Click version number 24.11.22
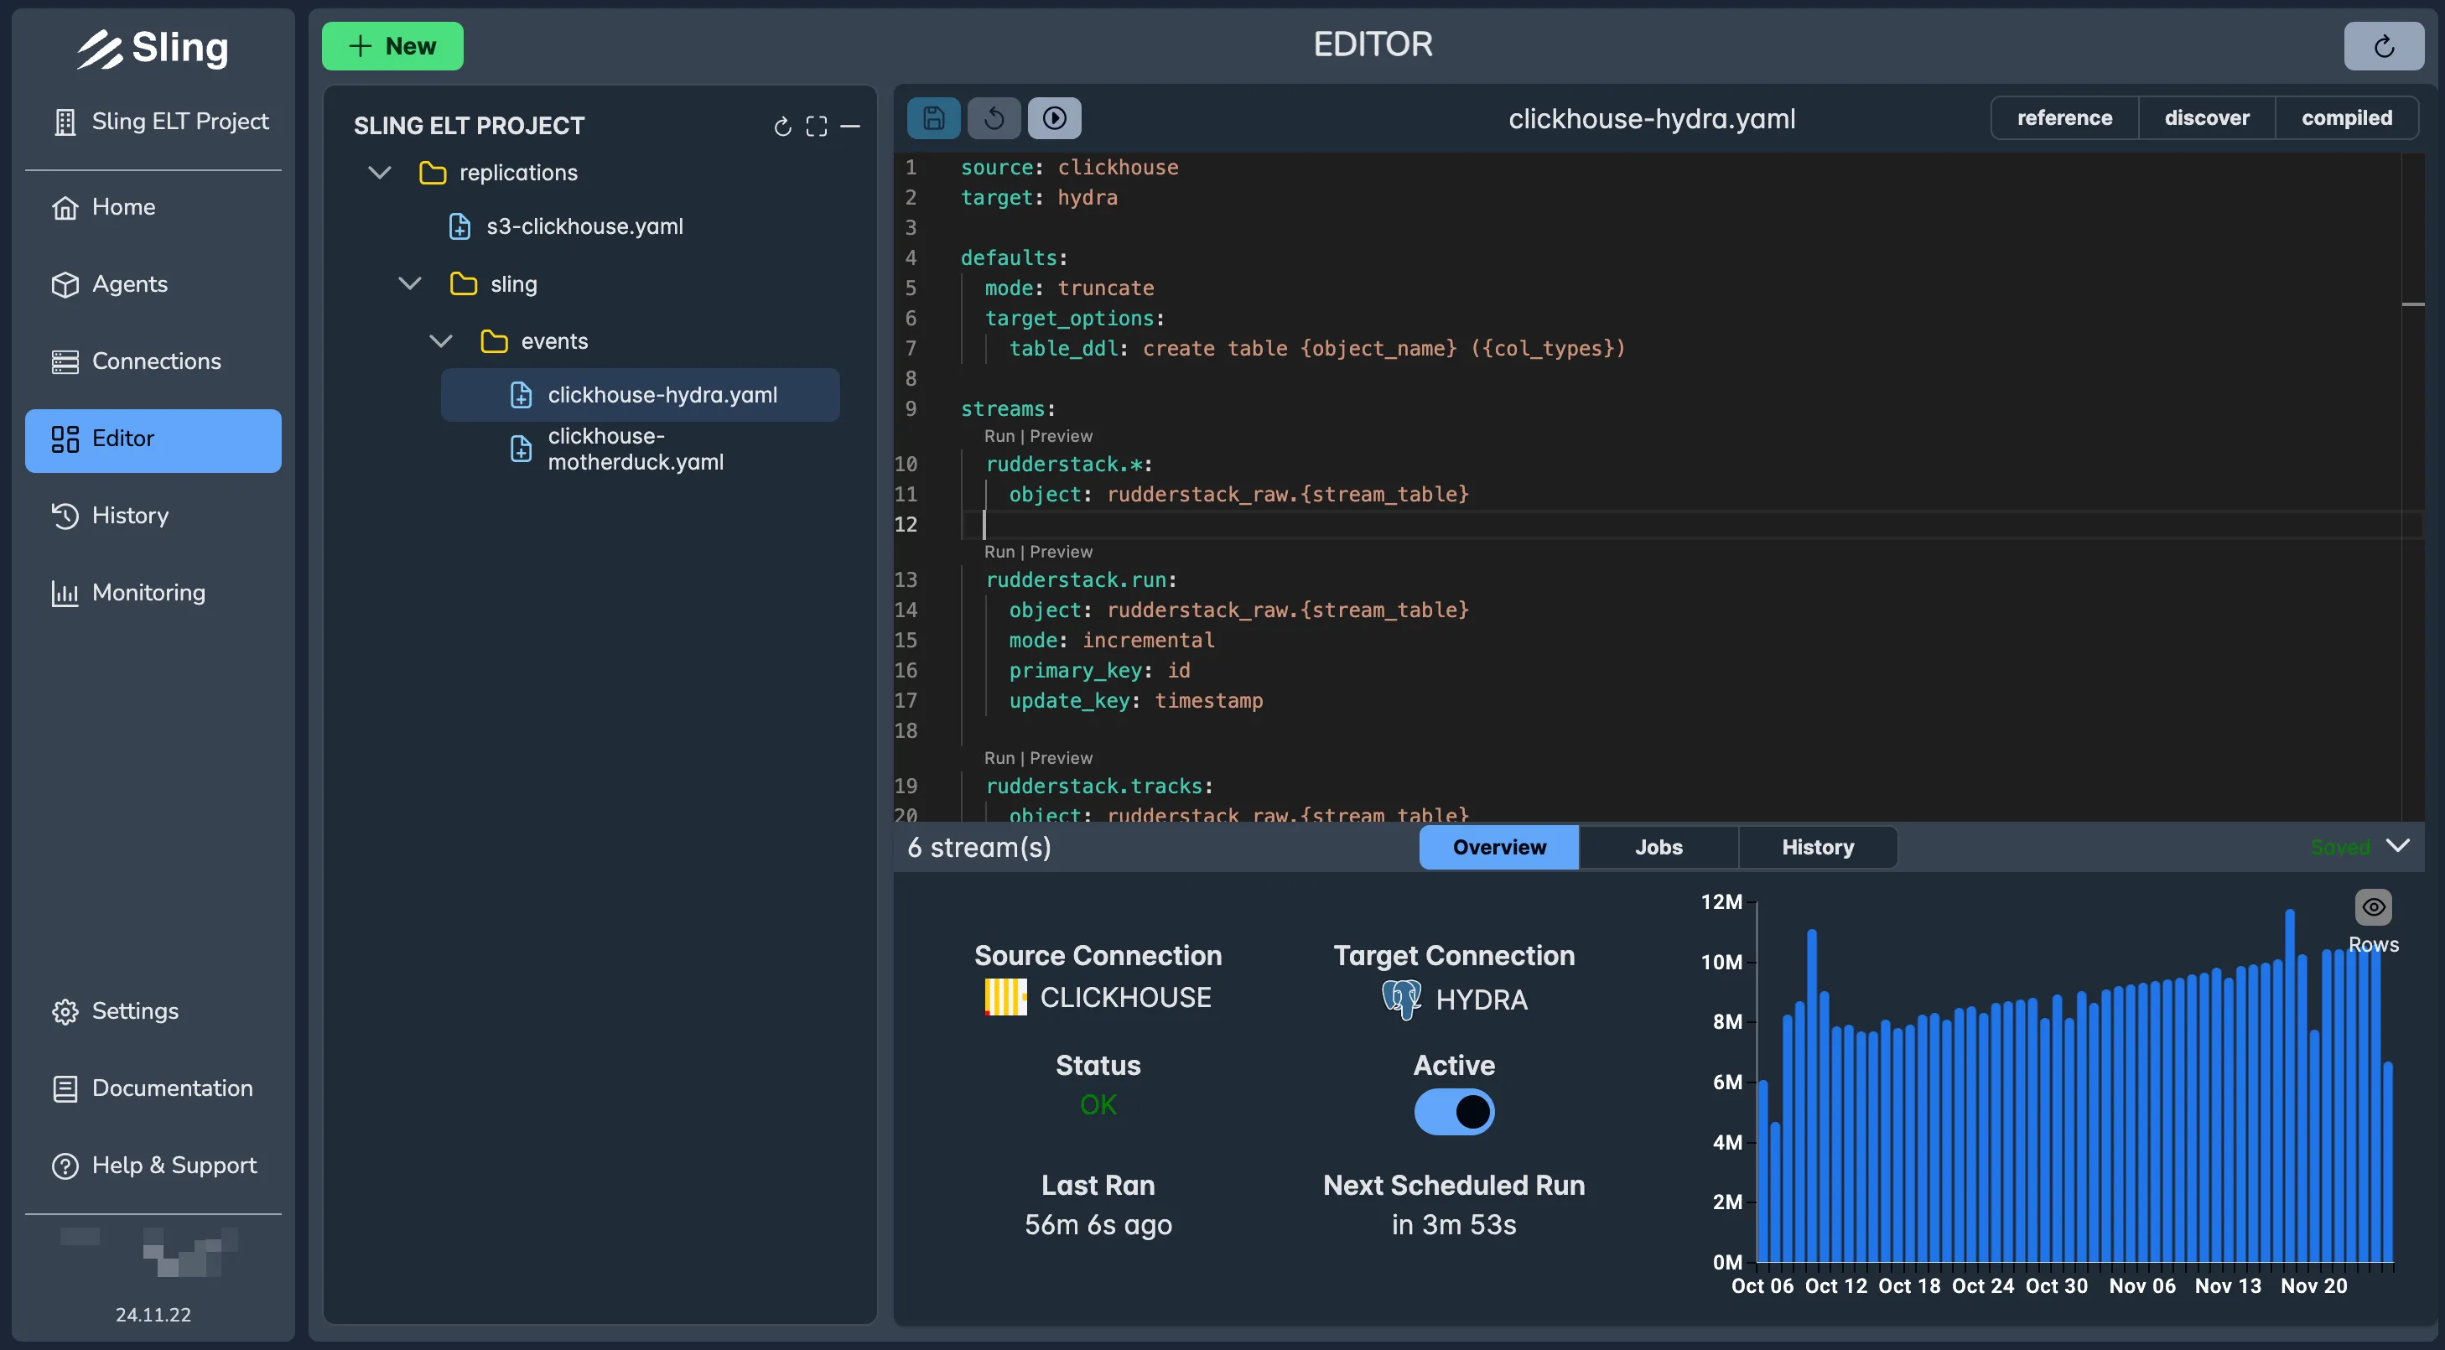The image size is (2445, 1350). click(x=153, y=1314)
